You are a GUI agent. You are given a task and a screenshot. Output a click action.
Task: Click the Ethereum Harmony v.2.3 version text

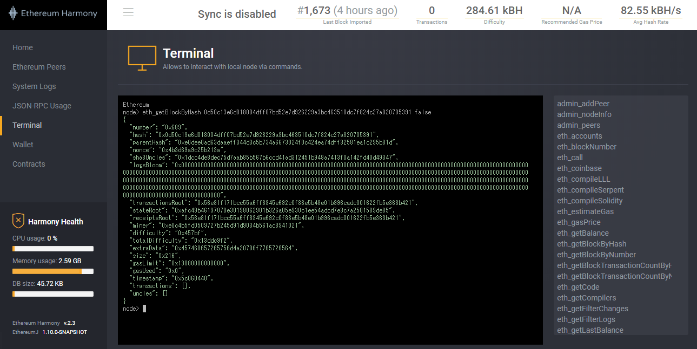point(44,323)
